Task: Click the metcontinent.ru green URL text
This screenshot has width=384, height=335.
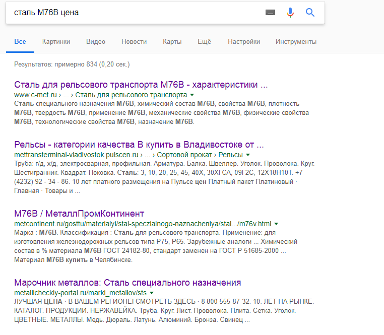Action: pos(143,224)
